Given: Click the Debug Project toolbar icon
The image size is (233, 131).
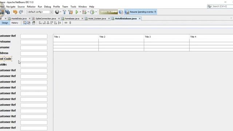Looking at the screenshot, I should 84,12.
